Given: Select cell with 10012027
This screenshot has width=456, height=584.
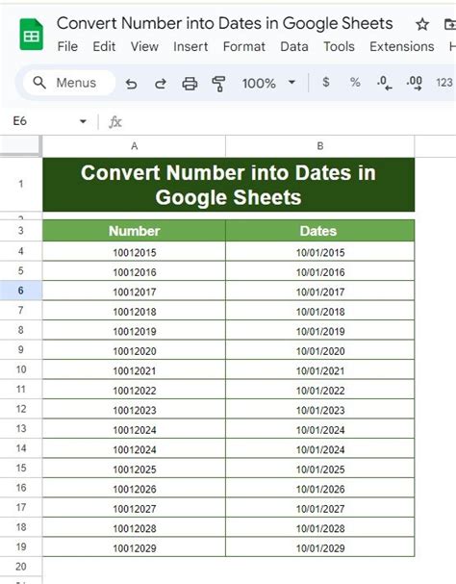Looking at the screenshot, I should pyautogui.click(x=134, y=508).
